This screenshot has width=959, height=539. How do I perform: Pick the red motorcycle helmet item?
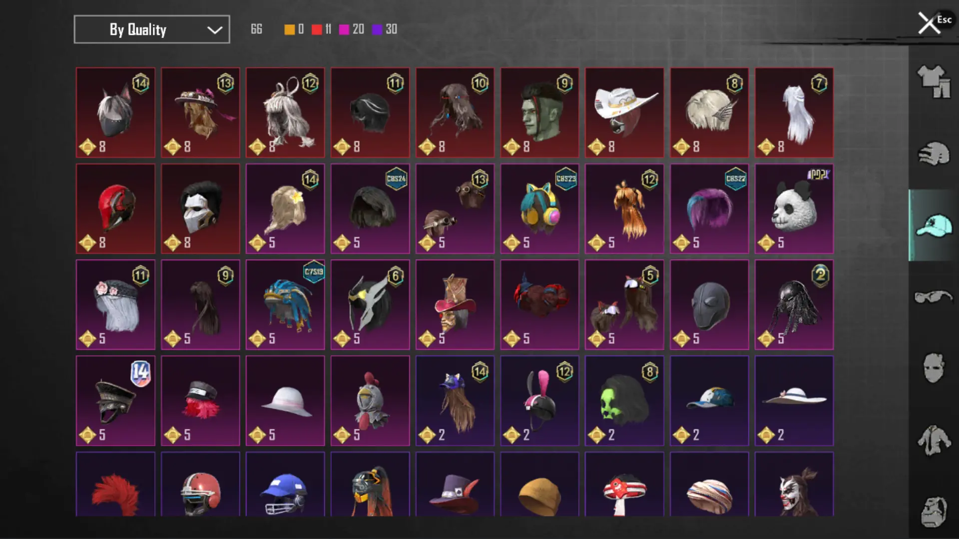coord(115,209)
